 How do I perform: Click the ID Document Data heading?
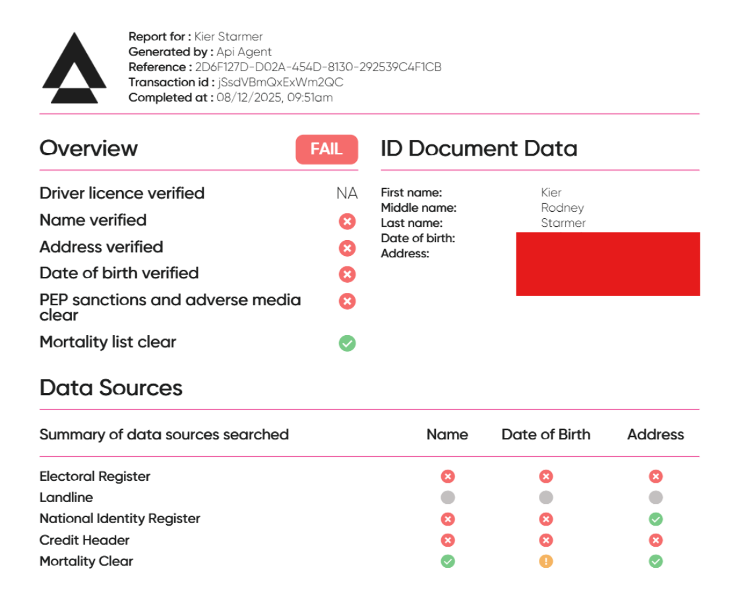pos(479,148)
